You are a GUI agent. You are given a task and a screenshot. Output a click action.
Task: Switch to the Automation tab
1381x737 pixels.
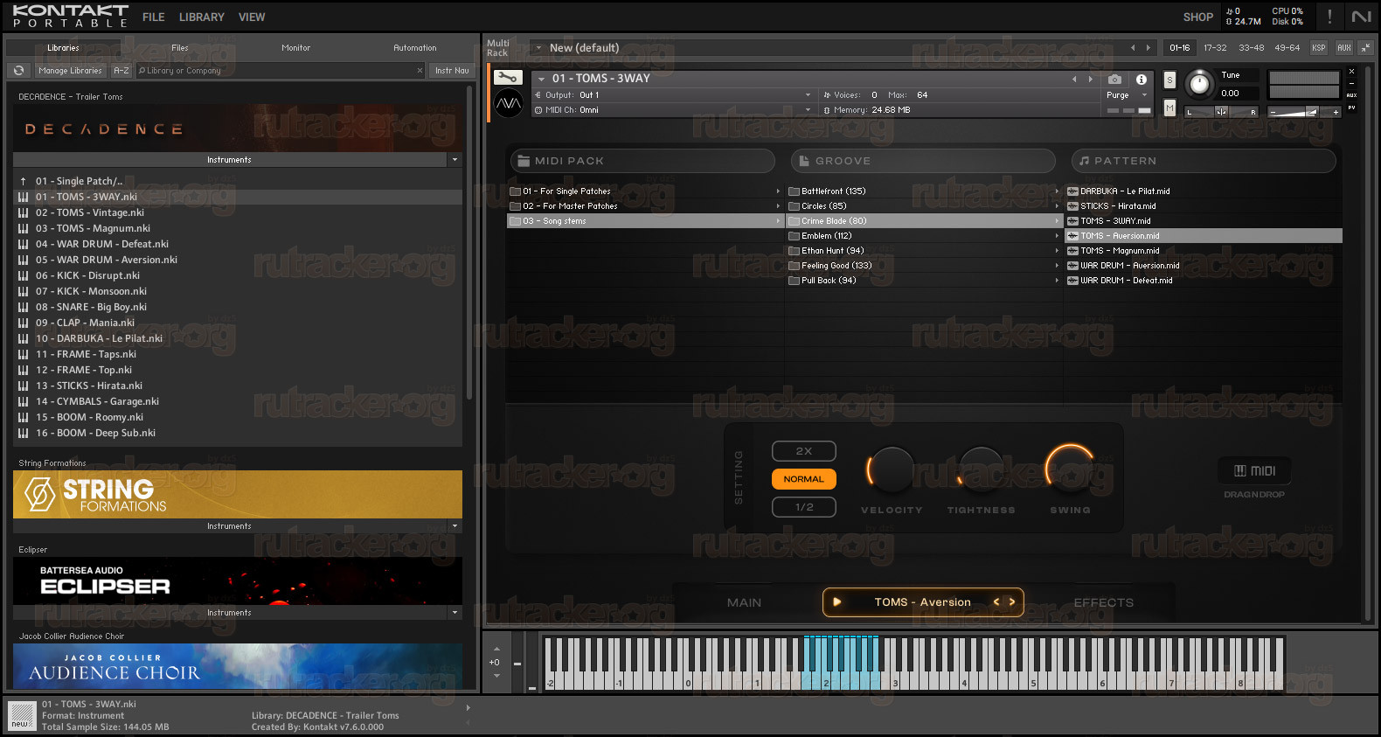point(415,48)
